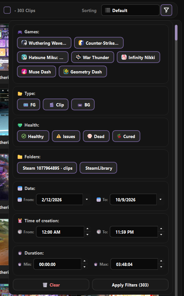This screenshot has height=296, width=184.
Task: Increase the From creation time
Action: (x=87, y=228)
